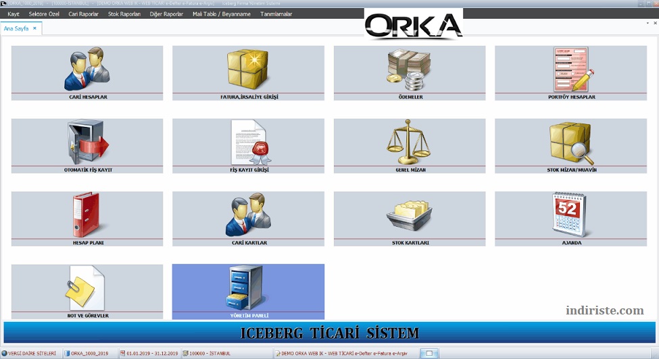The height and width of the screenshot is (359, 659).
Task: Click the ÖDEMELER label
Action: [x=411, y=97]
